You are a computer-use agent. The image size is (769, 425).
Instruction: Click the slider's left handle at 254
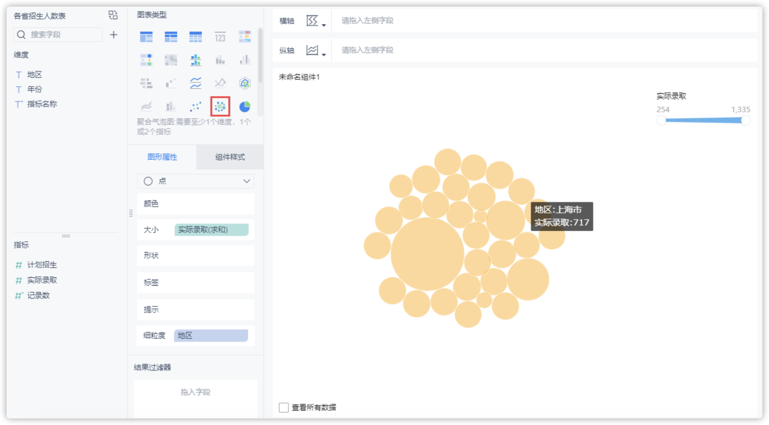(x=661, y=120)
